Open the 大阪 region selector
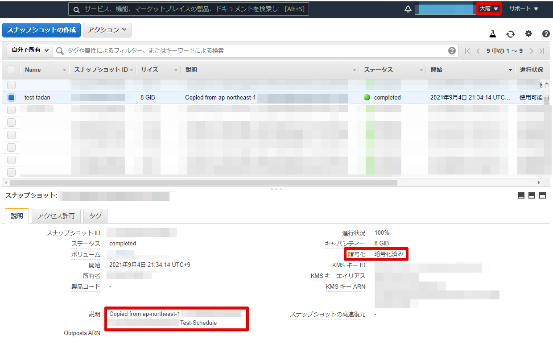The width and height of the screenshot is (553, 344). pos(488,8)
